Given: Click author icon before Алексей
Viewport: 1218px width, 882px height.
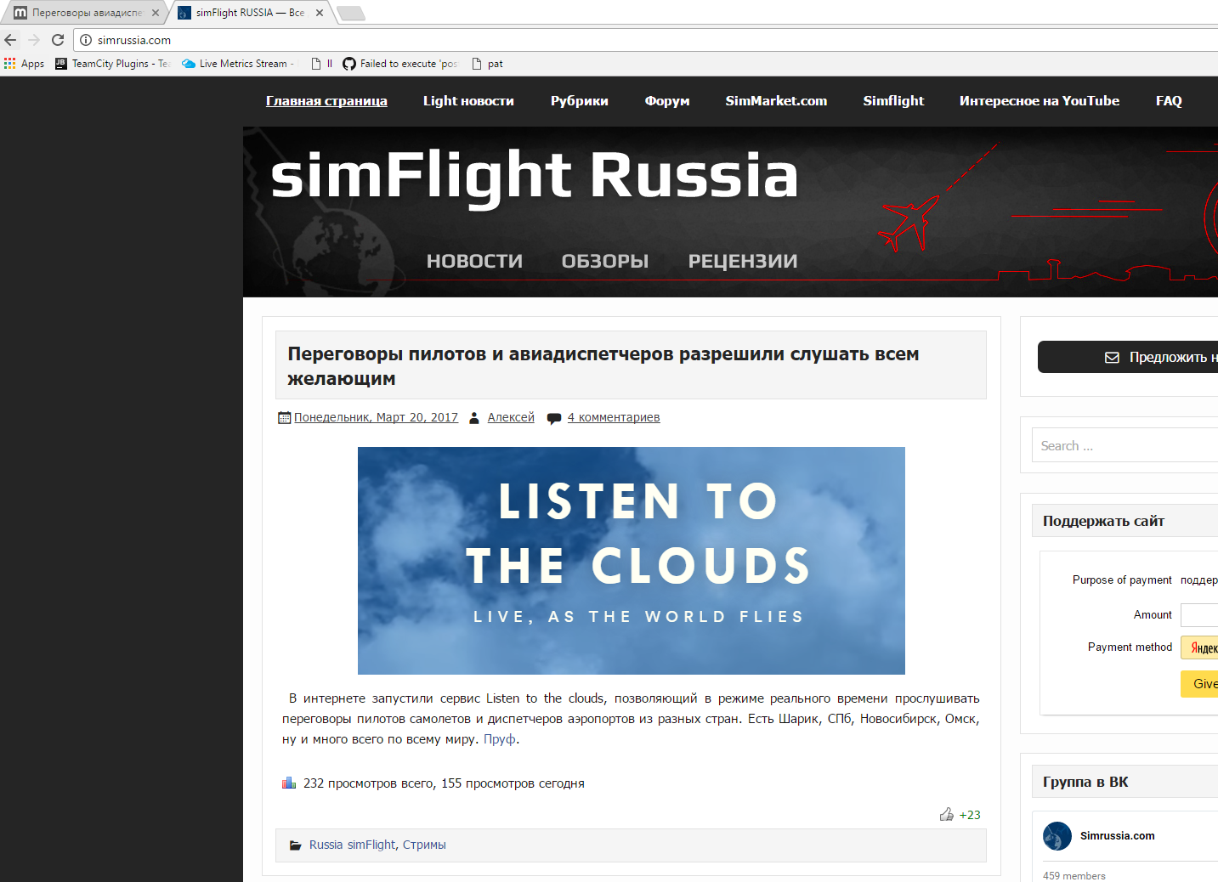Looking at the screenshot, I should (474, 417).
